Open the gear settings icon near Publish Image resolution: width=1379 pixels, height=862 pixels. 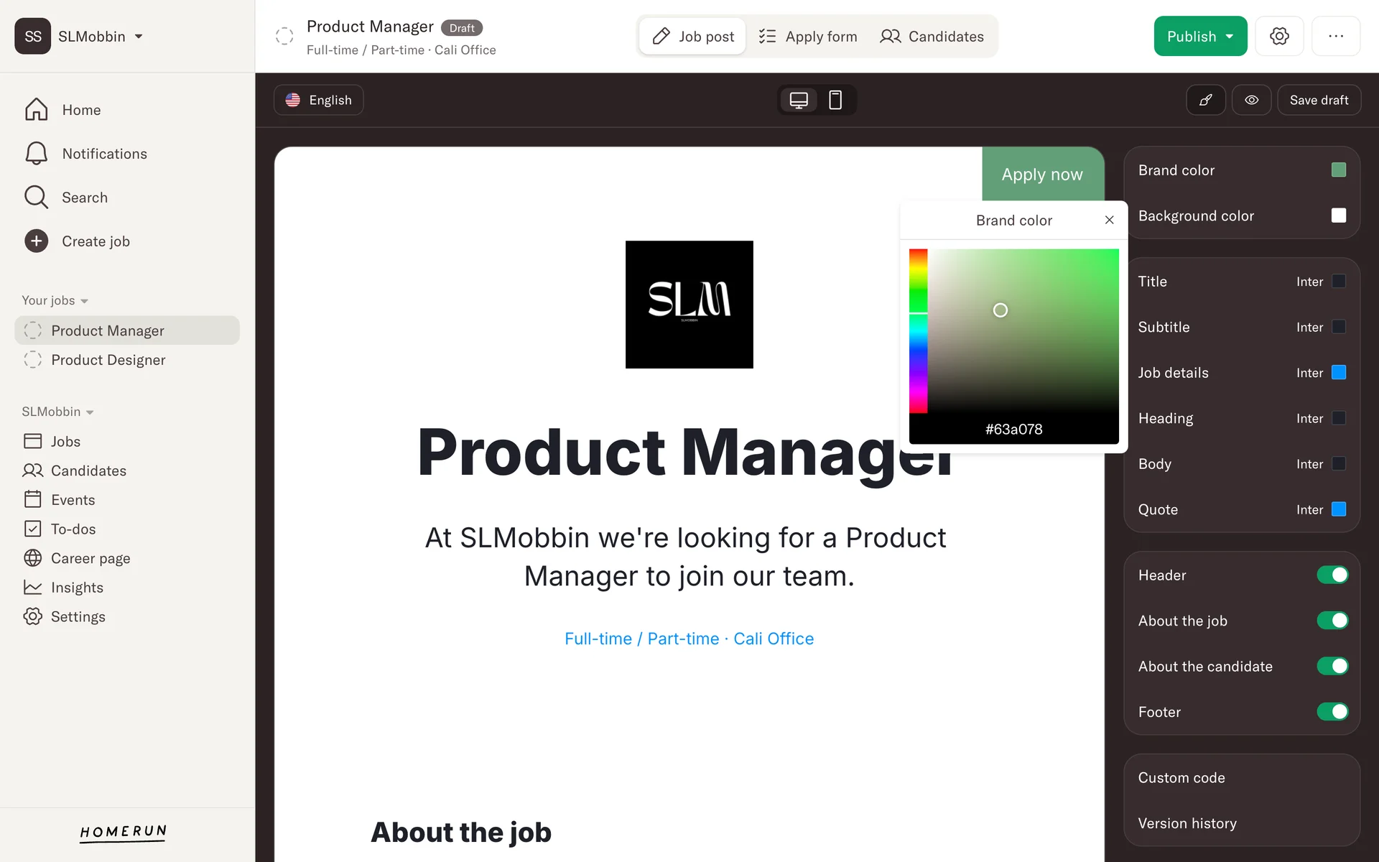coord(1279,36)
